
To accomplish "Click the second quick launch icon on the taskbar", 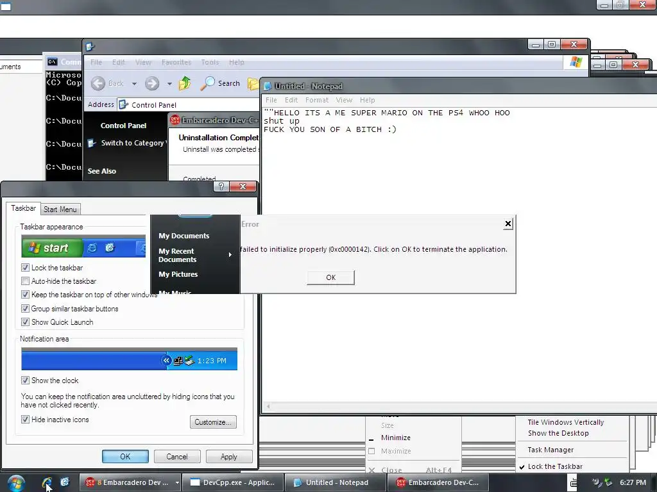I will pyautogui.click(x=65, y=482).
